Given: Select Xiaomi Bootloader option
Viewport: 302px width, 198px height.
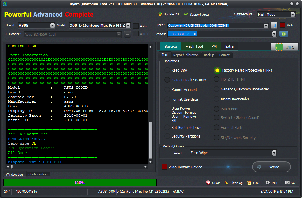Looking at the screenshot, I should click(x=217, y=99).
